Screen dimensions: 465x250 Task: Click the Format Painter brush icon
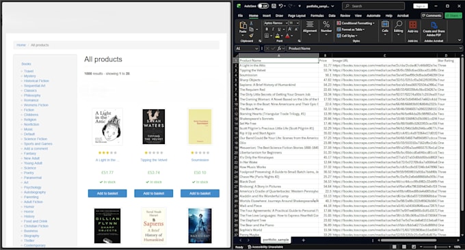pyautogui.click(x=251, y=36)
